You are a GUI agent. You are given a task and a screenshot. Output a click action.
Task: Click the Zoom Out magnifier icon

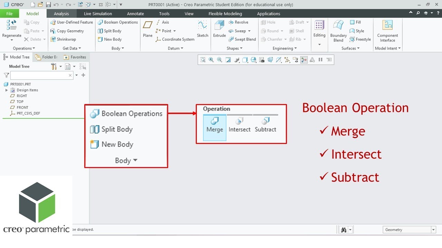[220, 60]
